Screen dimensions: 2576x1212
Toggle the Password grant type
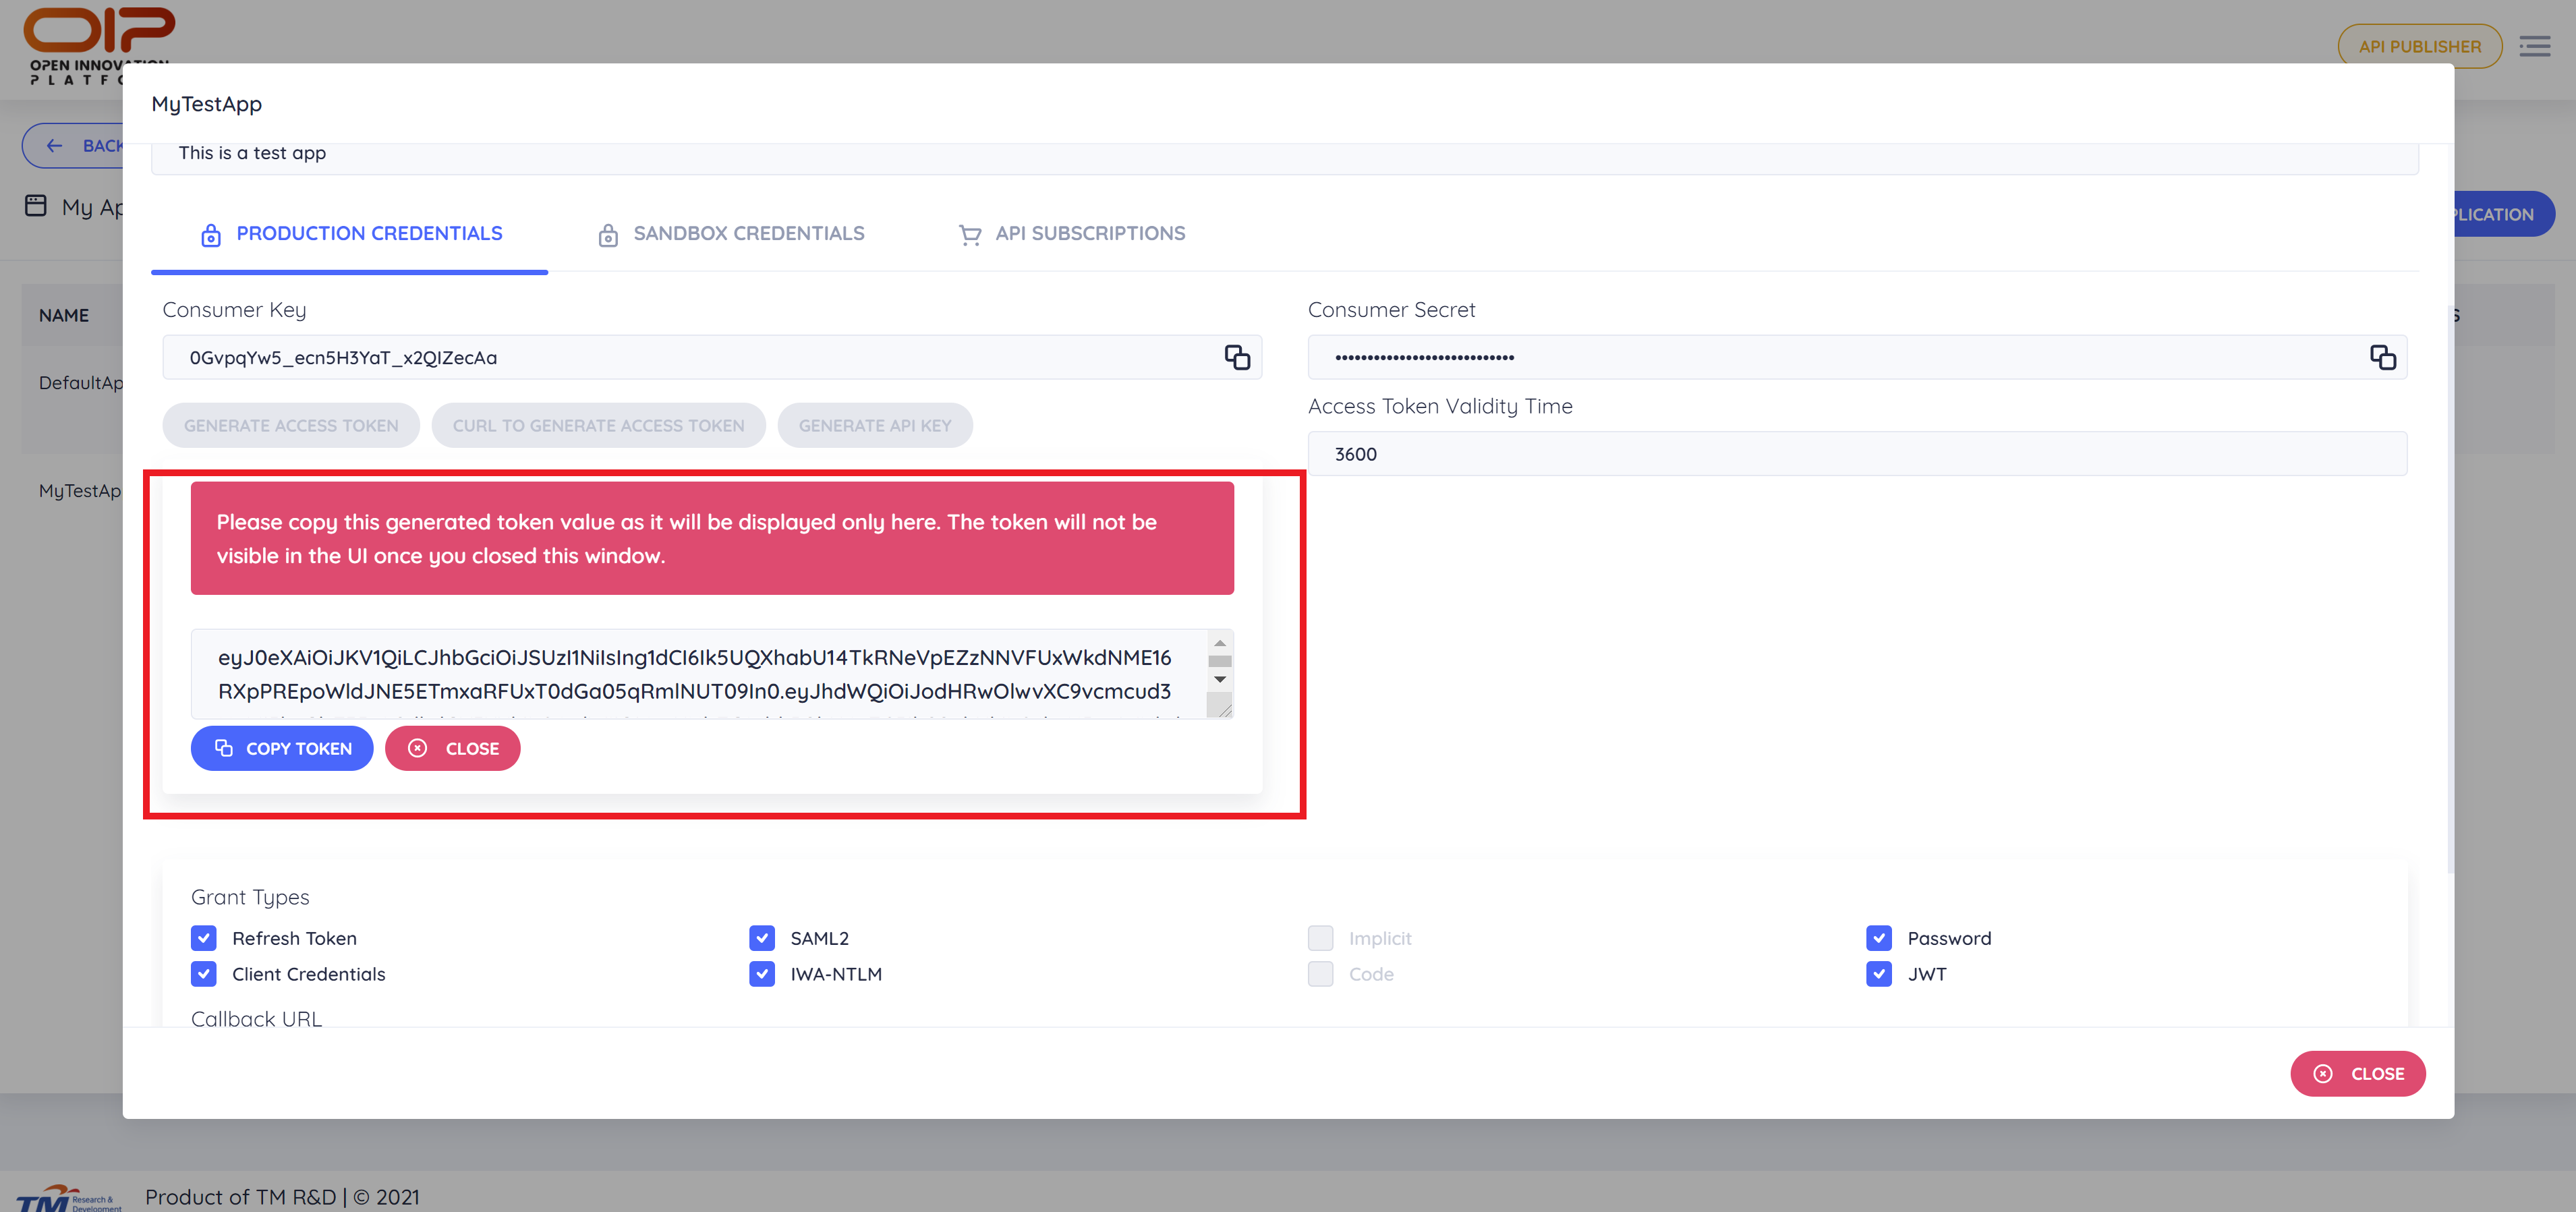pos(1878,938)
